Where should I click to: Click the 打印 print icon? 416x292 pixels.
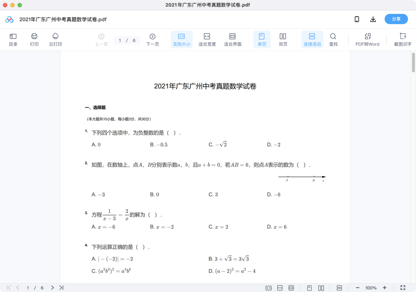[x=34, y=40]
